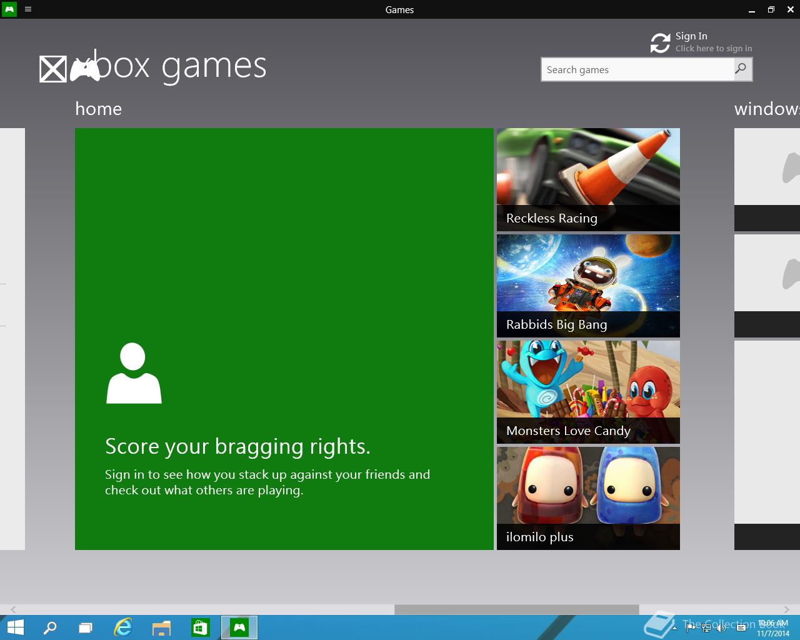Open the hamburger menu in title bar

click(27, 9)
